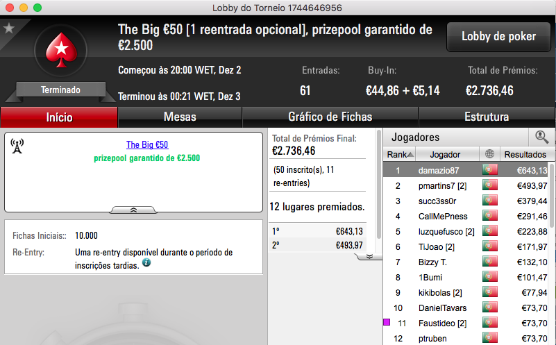The height and width of the screenshot is (345, 556).
Task: Click the Buy-In €44,86 + €5,14 value
Action: click(403, 90)
